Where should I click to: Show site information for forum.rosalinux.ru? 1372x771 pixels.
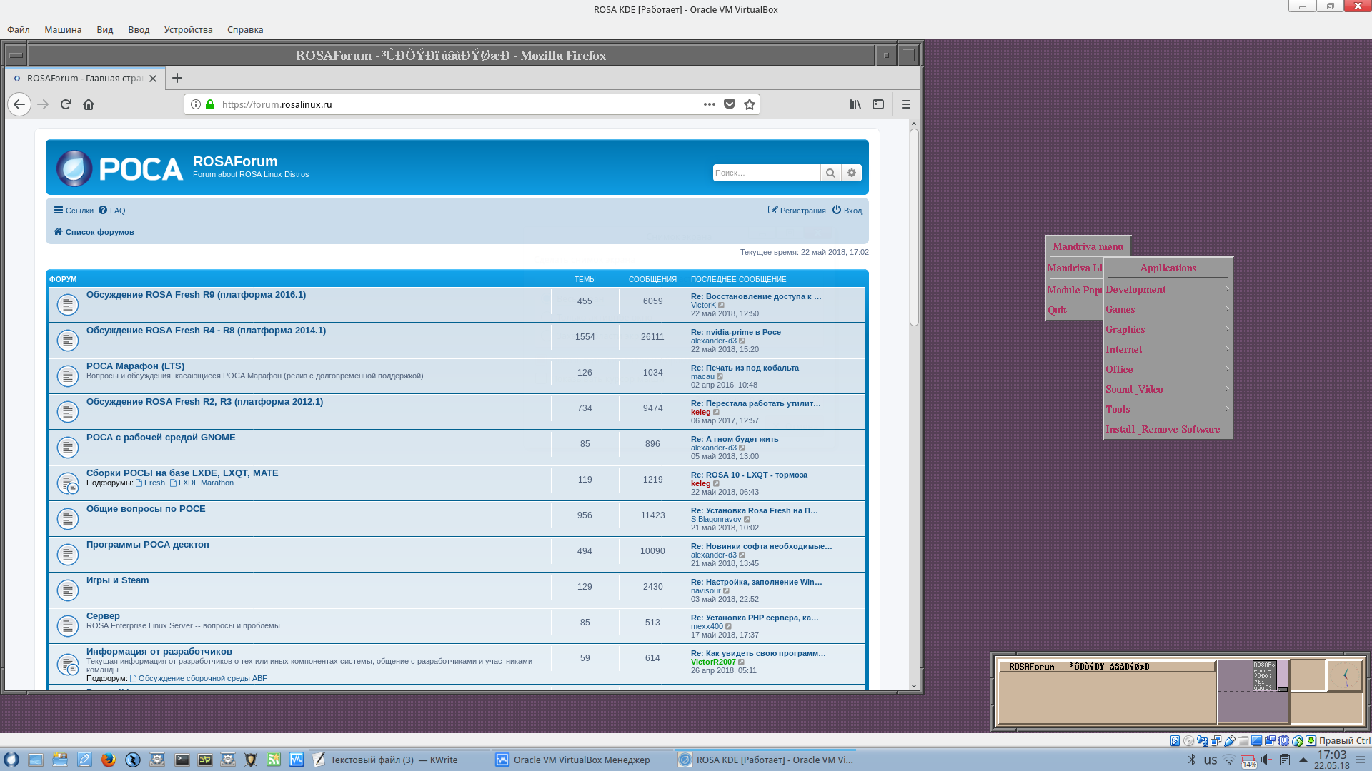coord(195,104)
